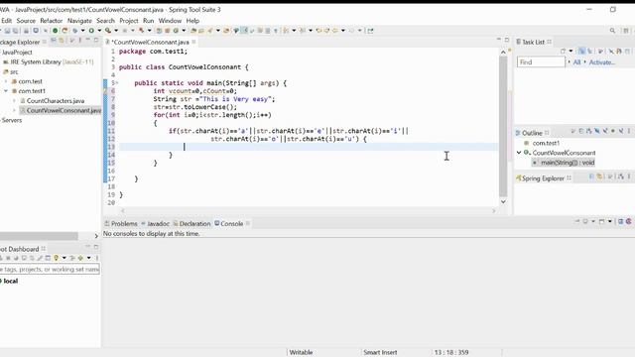This screenshot has width=635, height=357.
Task: Click the green Debug launch icon
Action: [75, 31]
